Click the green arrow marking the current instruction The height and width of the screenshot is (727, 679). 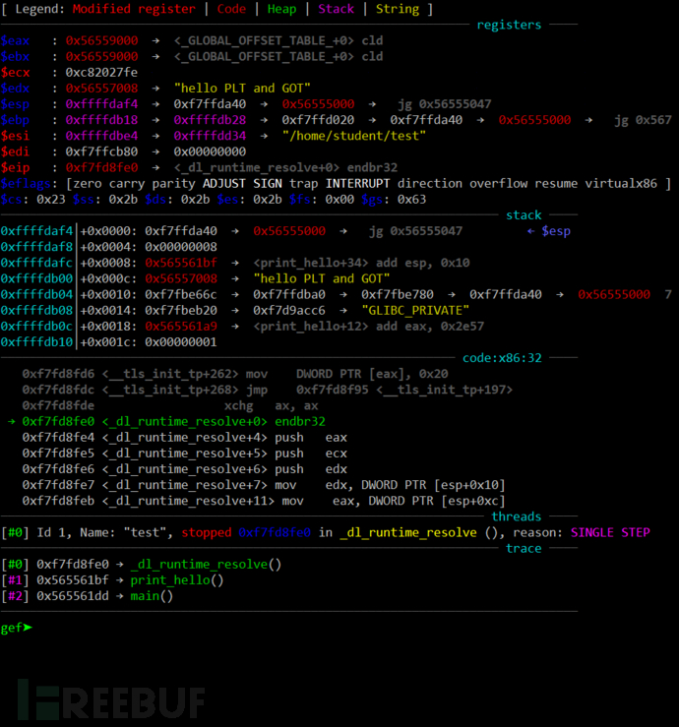(12, 421)
